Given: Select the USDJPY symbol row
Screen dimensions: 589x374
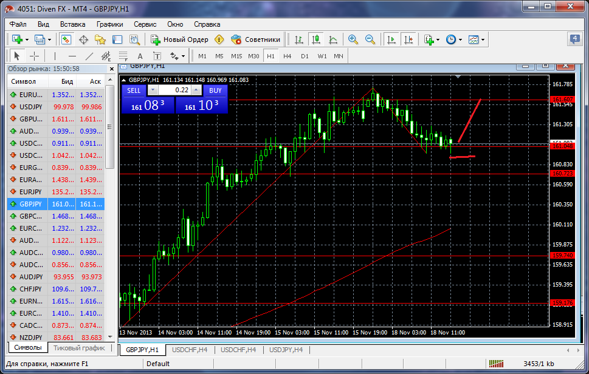Looking at the screenshot, I should [x=55, y=107].
